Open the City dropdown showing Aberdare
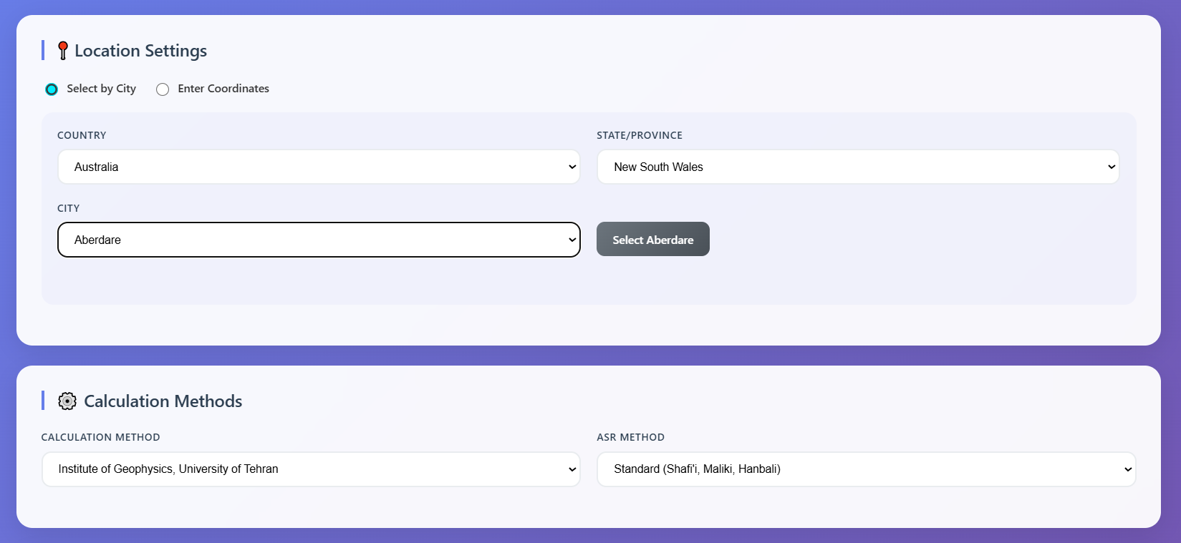 click(x=319, y=240)
